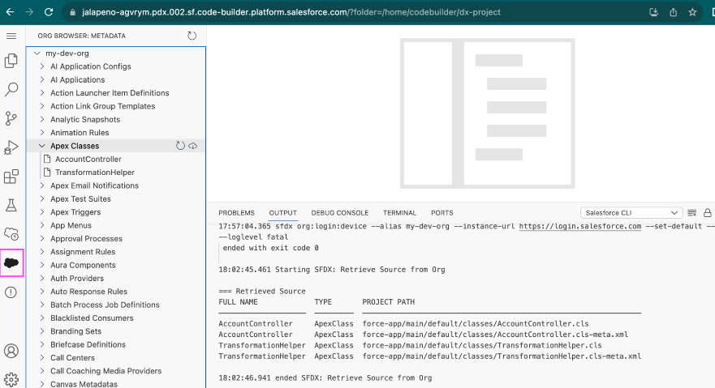This screenshot has width=715, height=388.
Task: Open the Extensions view
Action: 11,177
